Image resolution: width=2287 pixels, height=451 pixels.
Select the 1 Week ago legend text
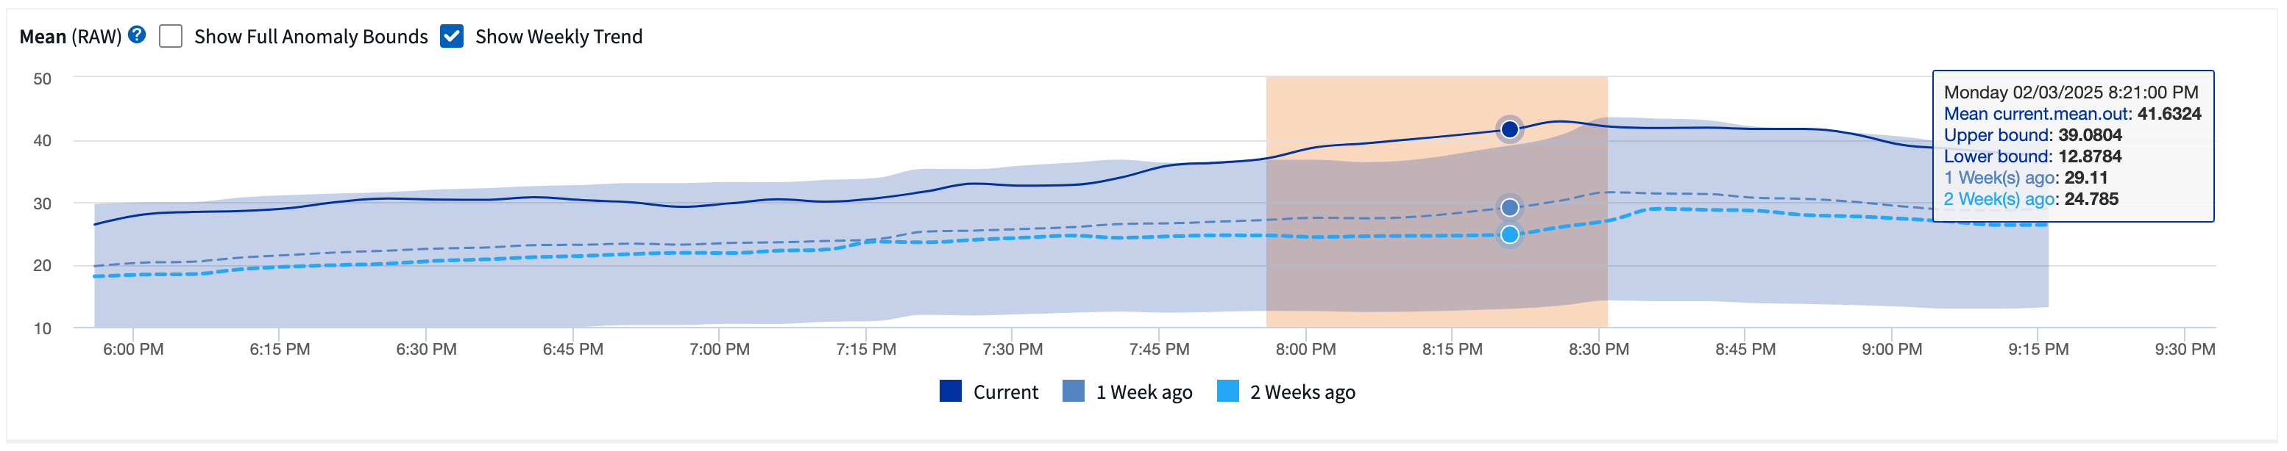pyautogui.click(x=1143, y=392)
